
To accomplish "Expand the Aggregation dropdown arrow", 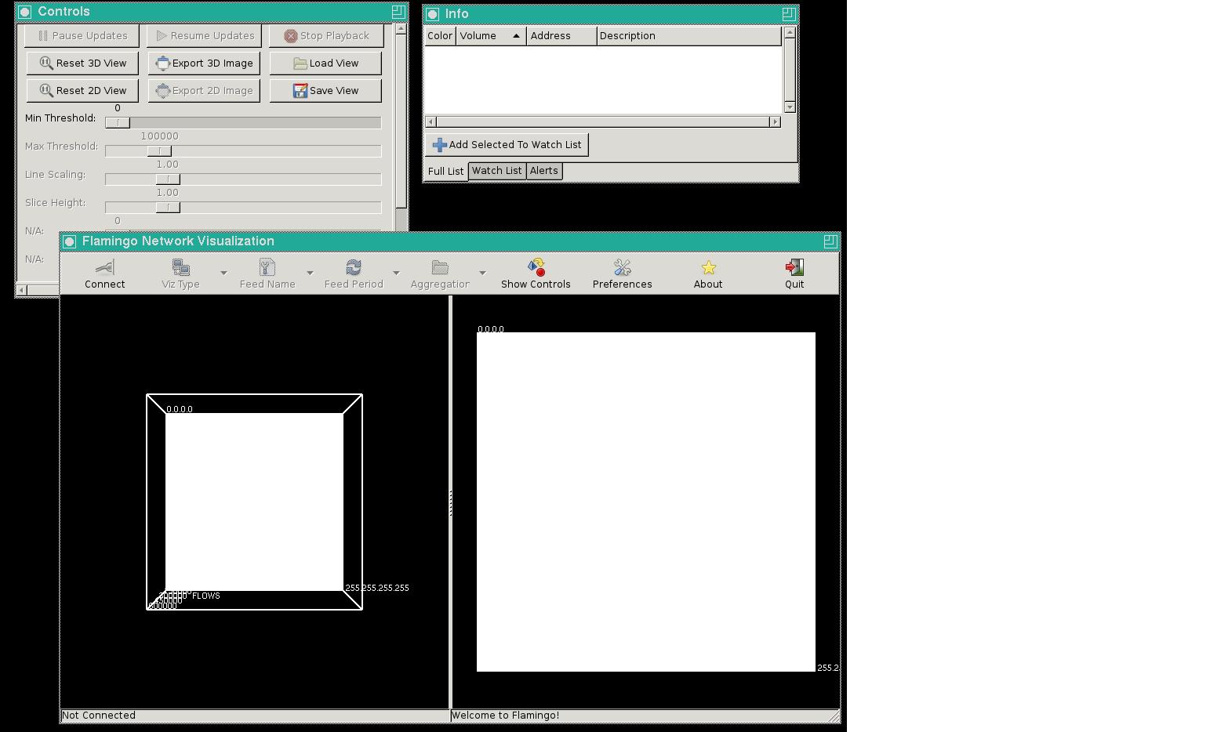I will pyautogui.click(x=482, y=273).
